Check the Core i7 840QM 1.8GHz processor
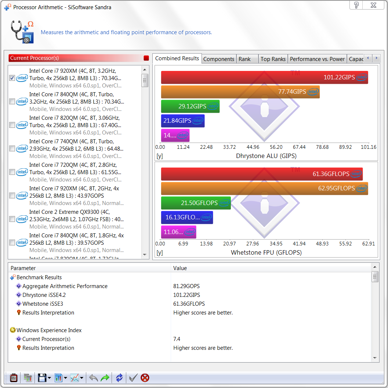Screen dimensions: 388x388 tap(12, 242)
